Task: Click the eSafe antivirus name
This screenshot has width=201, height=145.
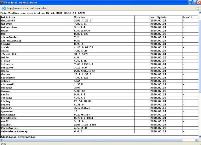Action: pos(5,51)
